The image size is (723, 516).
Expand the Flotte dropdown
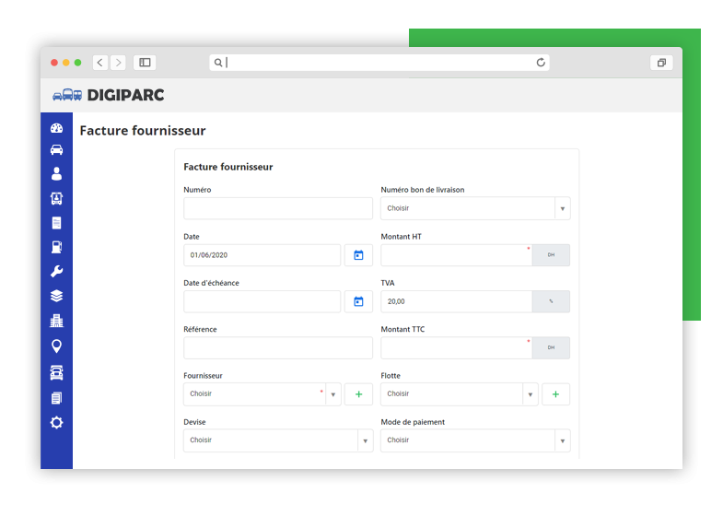tap(531, 394)
